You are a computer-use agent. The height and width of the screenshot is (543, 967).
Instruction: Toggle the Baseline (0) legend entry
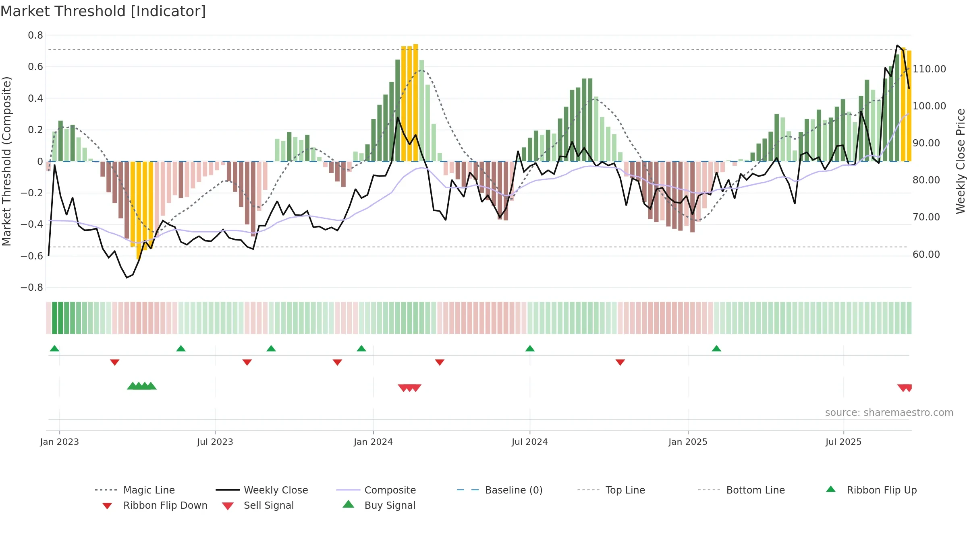[500, 490]
